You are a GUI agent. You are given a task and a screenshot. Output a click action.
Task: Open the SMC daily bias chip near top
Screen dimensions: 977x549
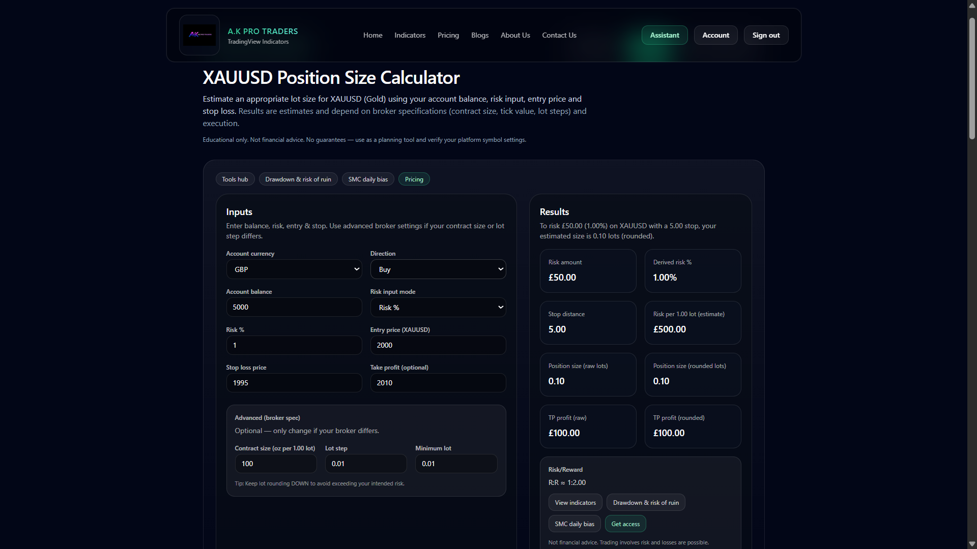pyautogui.click(x=367, y=179)
